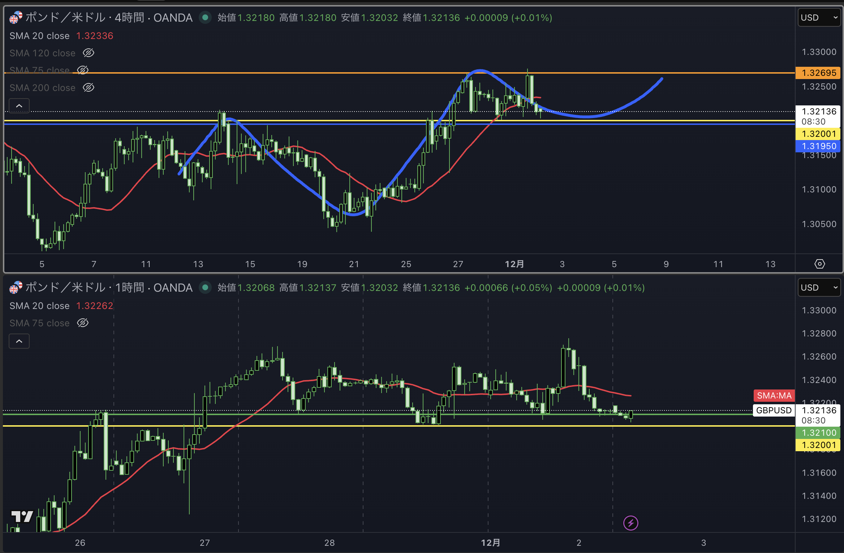The width and height of the screenshot is (844, 553).
Task: Click green market status dot in bottom chart
Action: point(205,287)
